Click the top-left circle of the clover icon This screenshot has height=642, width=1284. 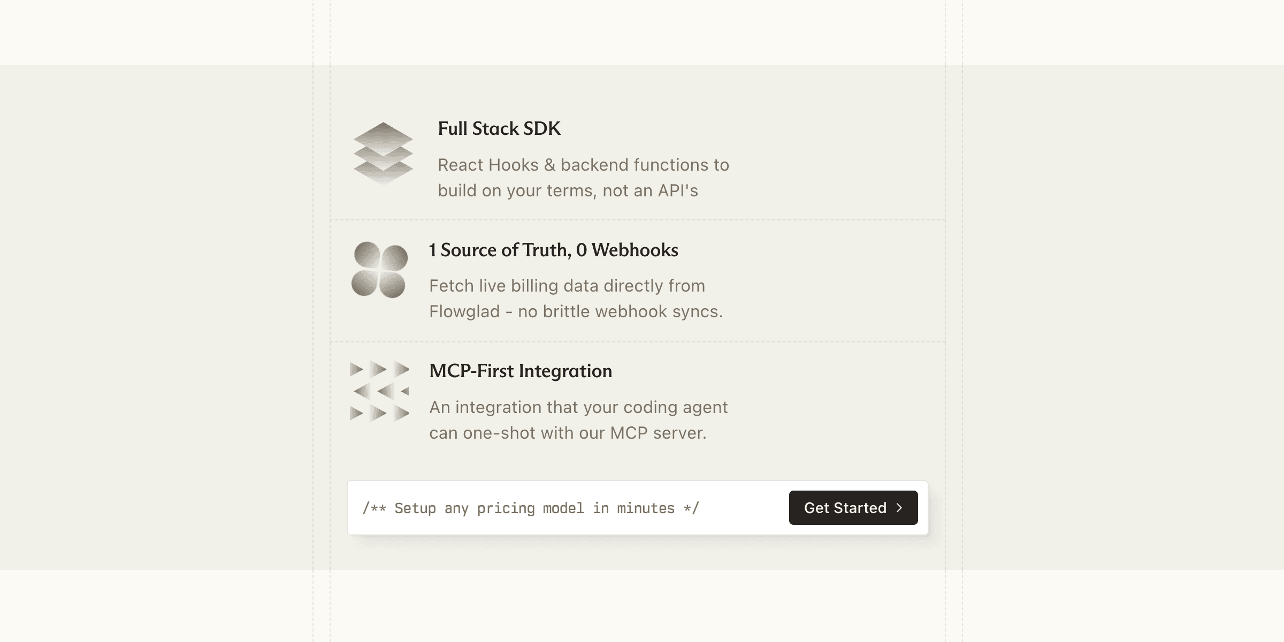[367, 256]
